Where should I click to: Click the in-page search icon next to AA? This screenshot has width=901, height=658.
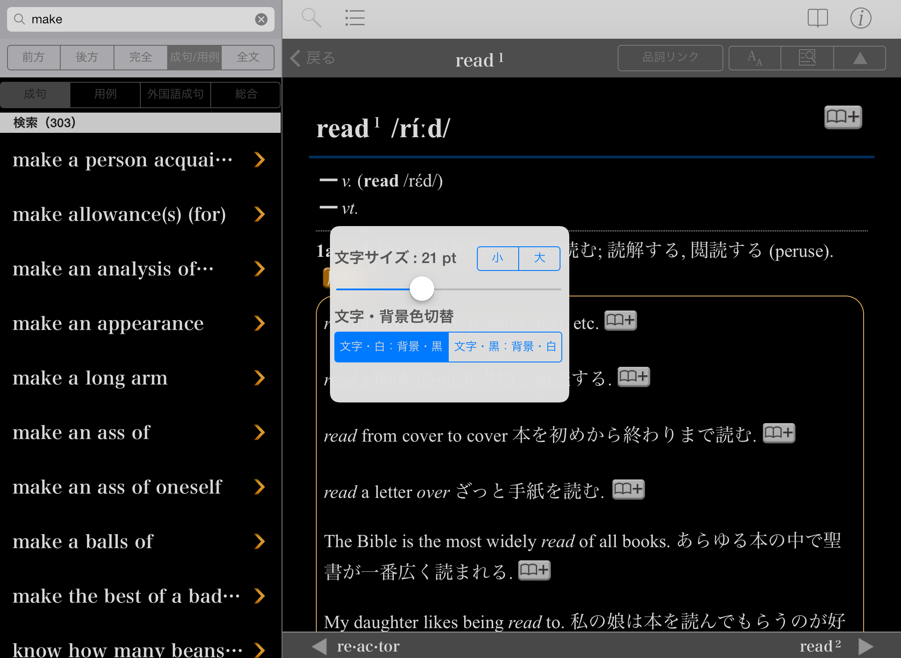point(807,58)
